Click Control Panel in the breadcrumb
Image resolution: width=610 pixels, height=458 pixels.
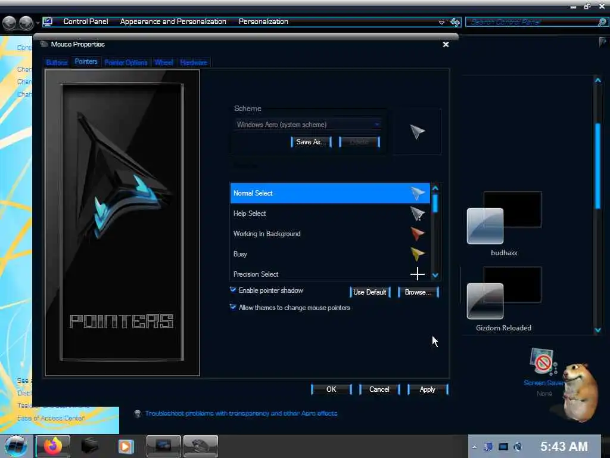[86, 21]
